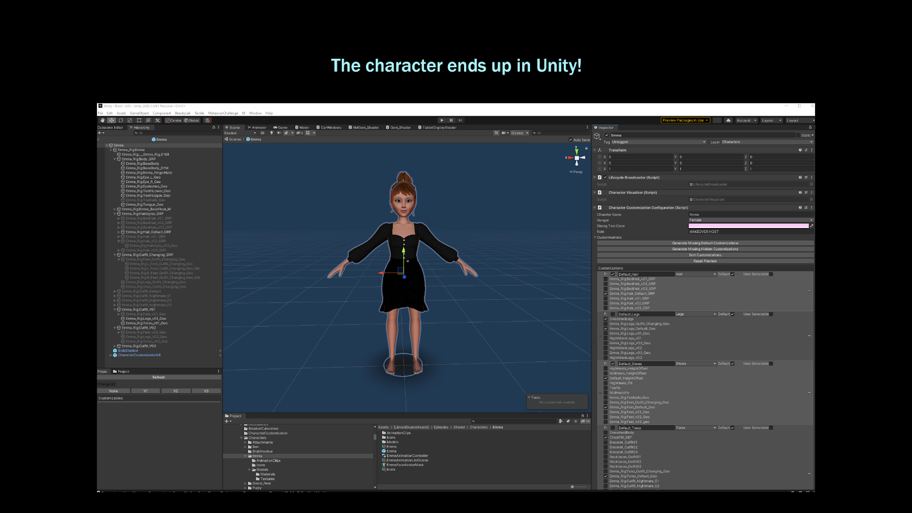Open the Gizmos dropdown
This screenshot has height=513, width=912.
click(x=520, y=133)
